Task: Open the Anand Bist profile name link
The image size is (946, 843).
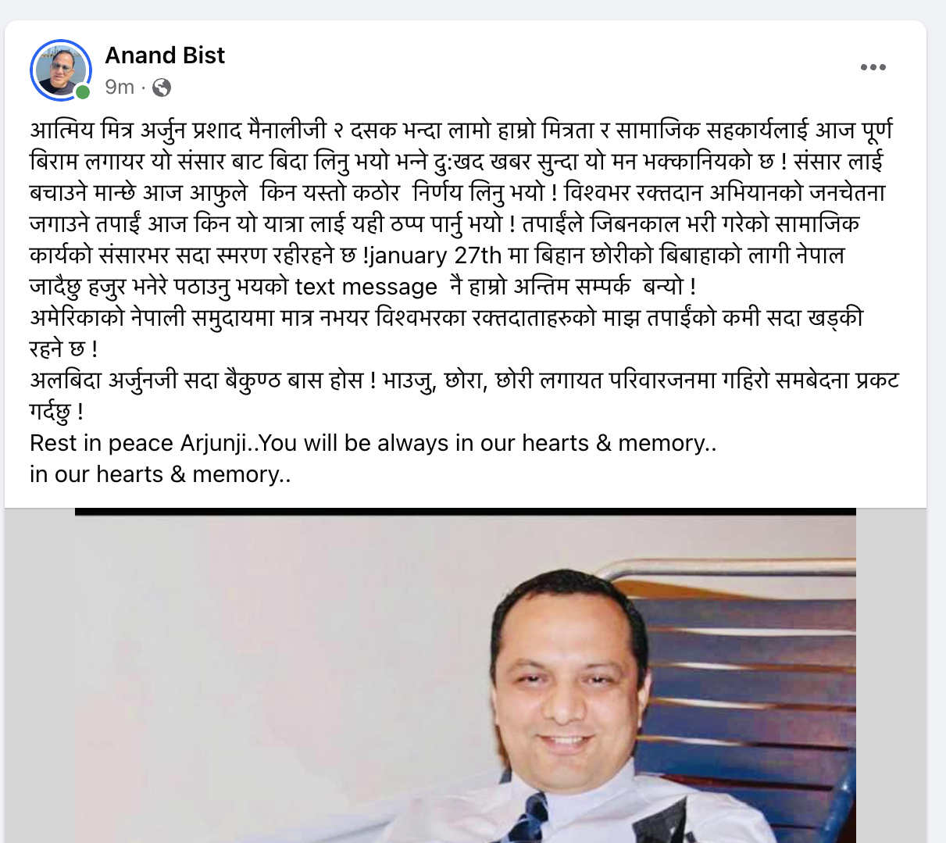Action: [x=165, y=55]
